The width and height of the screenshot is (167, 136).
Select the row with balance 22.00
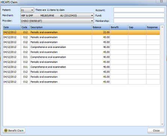pos(81,32)
